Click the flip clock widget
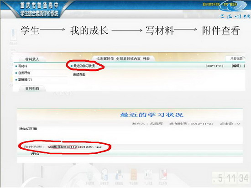 [231, 178]
